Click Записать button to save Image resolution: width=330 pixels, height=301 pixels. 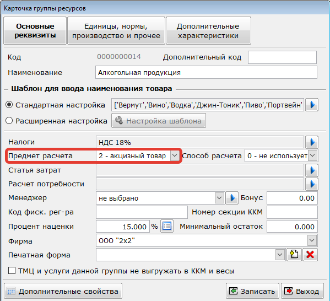click(x=252, y=291)
